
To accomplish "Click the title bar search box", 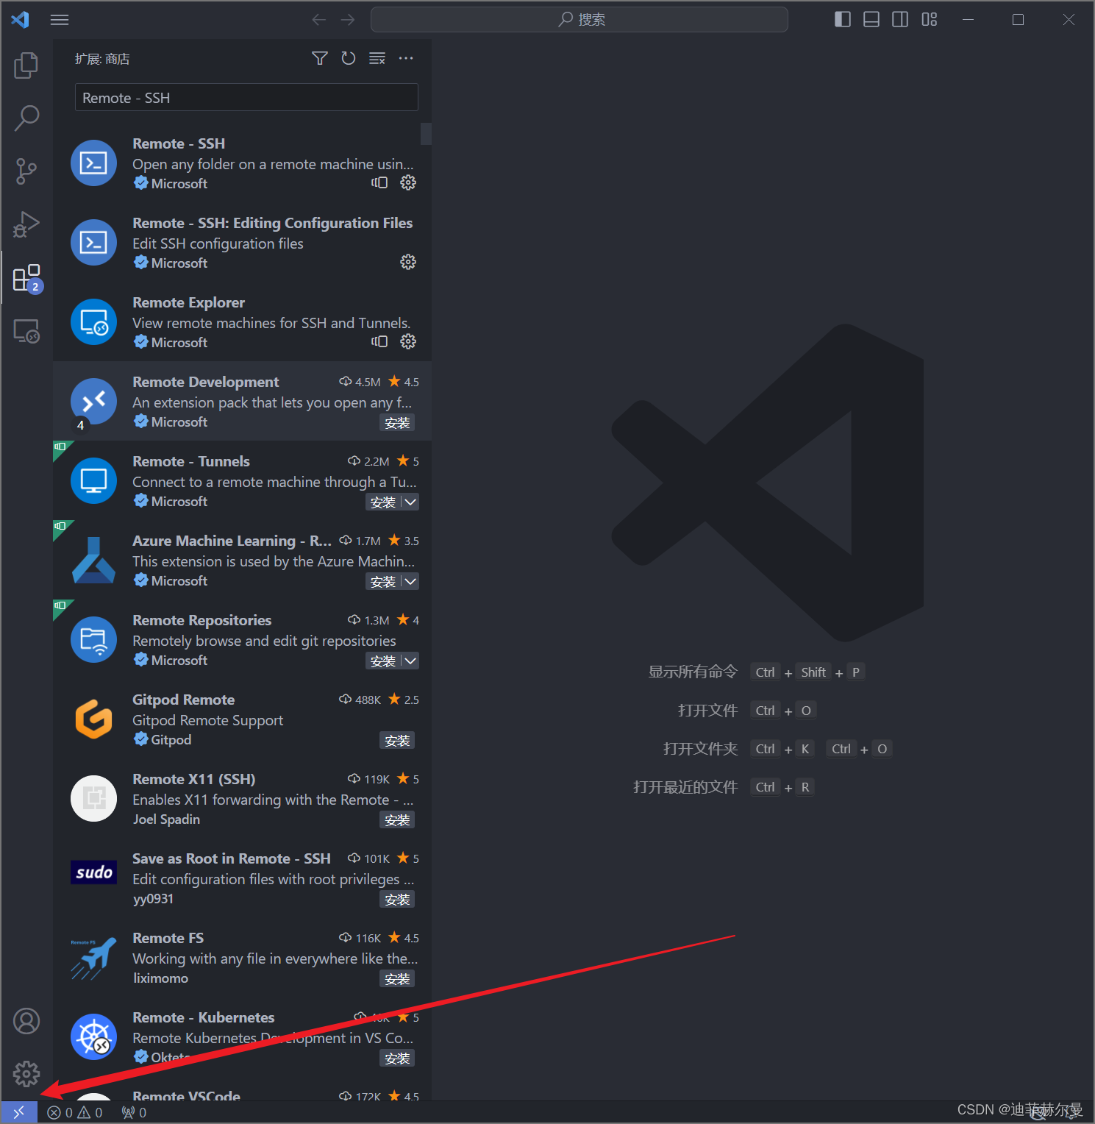I will pyautogui.click(x=579, y=20).
